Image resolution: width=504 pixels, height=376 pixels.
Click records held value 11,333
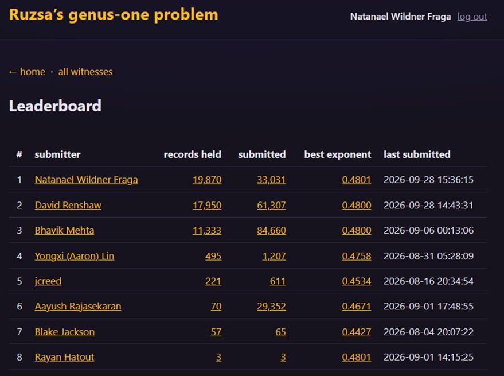pos(206,231)
